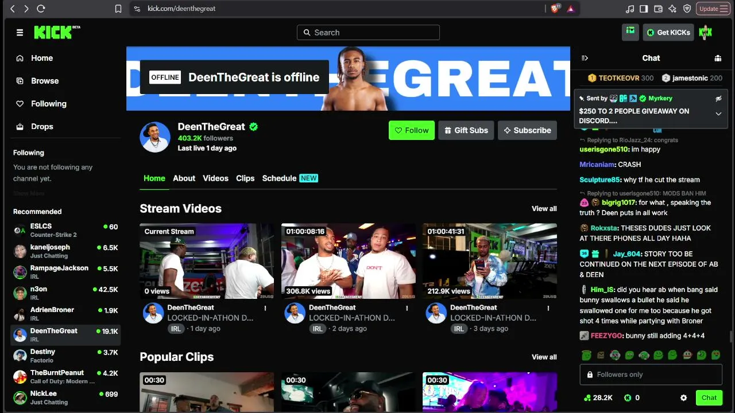Subscribe to DeenTheGreat
Image resolution: width=735 pixels, height=413 pixels.
point(527,130)
